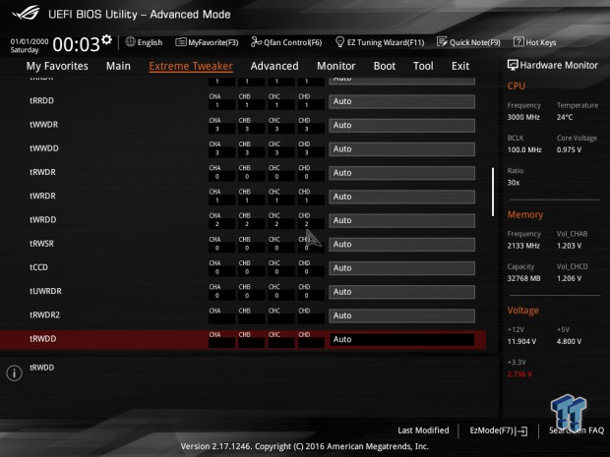Screen dimensions: 610x457
Task: Select the tRWDR row label
Action: point(42,172)
